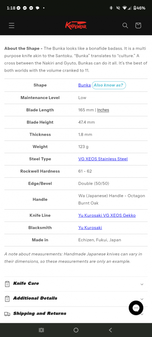Tap the Knifewear logo
This screenshot has height=337, width=152.
click(76, 25)
